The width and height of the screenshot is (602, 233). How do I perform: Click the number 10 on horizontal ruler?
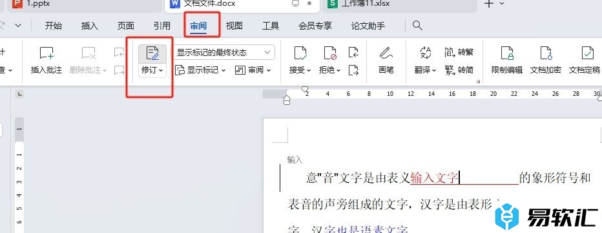point(390,94)
